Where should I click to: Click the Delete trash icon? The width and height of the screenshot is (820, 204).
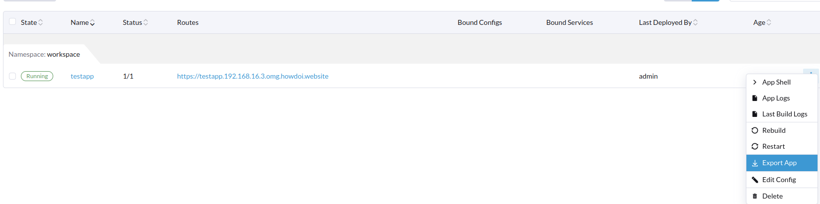[x=755, y=196]
